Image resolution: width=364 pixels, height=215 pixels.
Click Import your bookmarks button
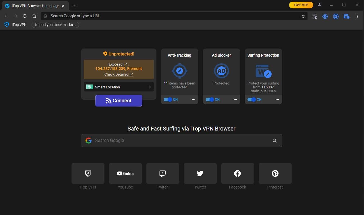(x=55, y=25)
